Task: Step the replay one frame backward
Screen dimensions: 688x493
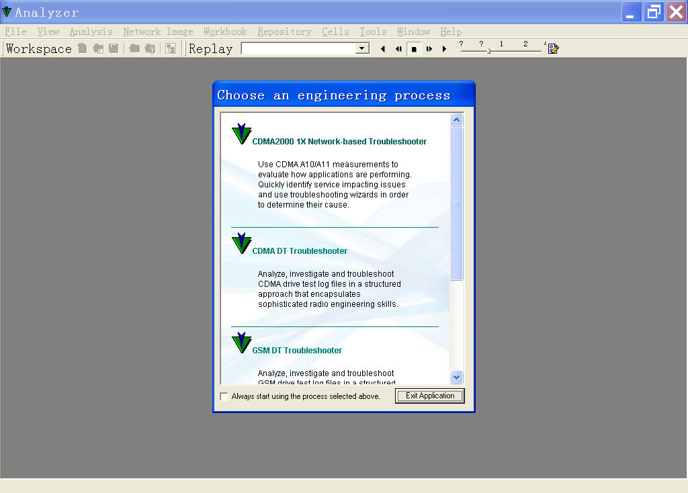Action: click(398, 49)
